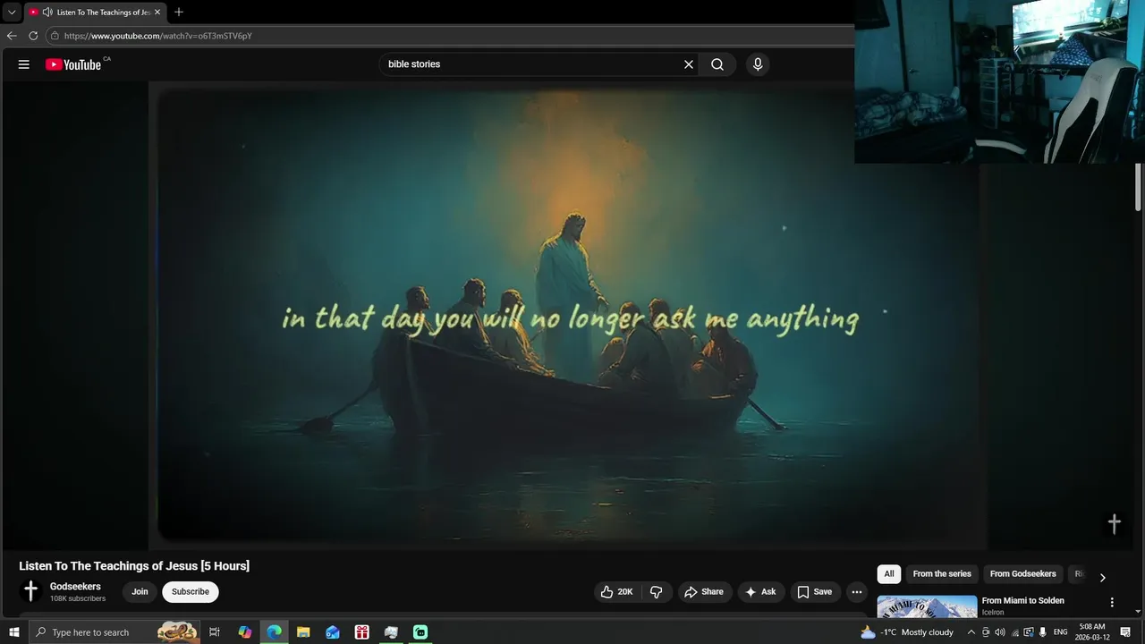Start voice search with microphone icon
Image resolution: width=1145 pixels, height=644 pixels.
(758, 64)
